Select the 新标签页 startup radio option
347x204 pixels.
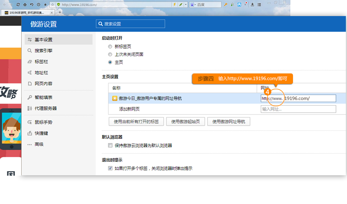tap(110, 47)
